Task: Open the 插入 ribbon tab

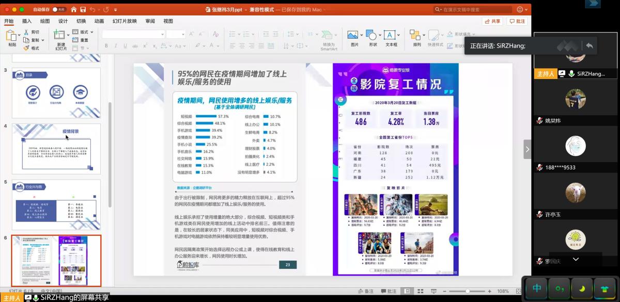Action: click(x=27, y=21)
